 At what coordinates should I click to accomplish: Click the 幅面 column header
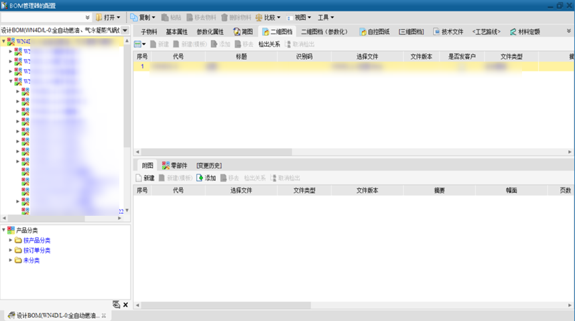(x=511, y=190)
